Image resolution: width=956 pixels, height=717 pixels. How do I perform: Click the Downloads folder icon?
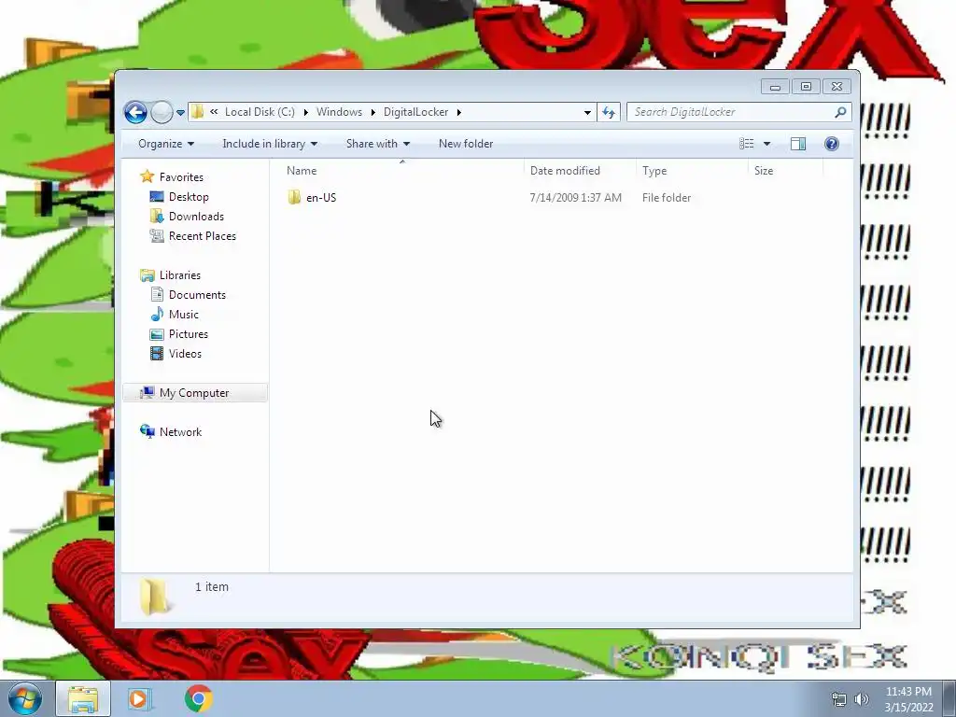coord(157,217)
